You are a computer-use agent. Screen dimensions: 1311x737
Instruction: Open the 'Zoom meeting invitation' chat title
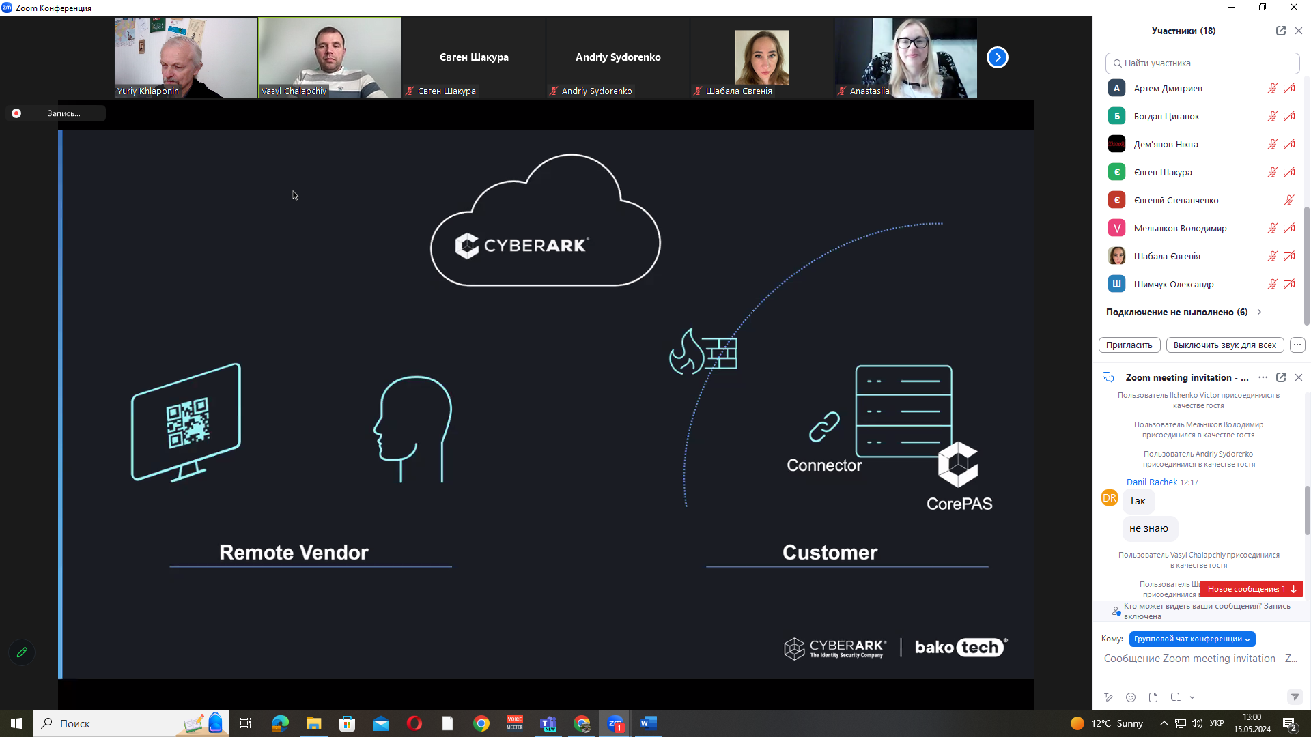[1187, 377]
